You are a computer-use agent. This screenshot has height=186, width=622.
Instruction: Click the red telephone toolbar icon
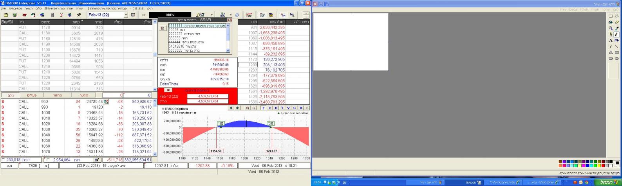click(24, 15)
